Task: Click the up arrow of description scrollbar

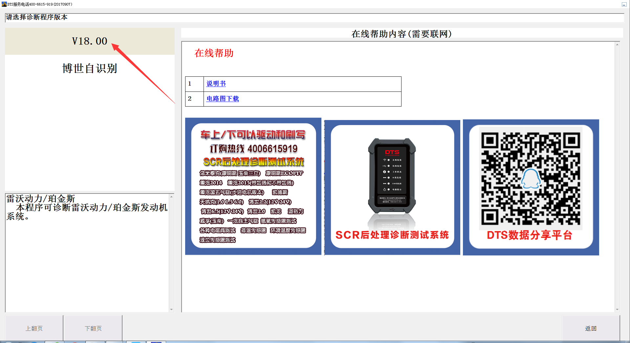Action: coord(171,196)
